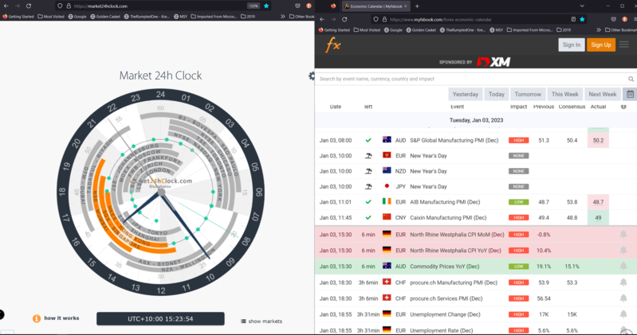637x335 pixels.
Task: Expand the list all tabs chevron
Action: point(582,6)
